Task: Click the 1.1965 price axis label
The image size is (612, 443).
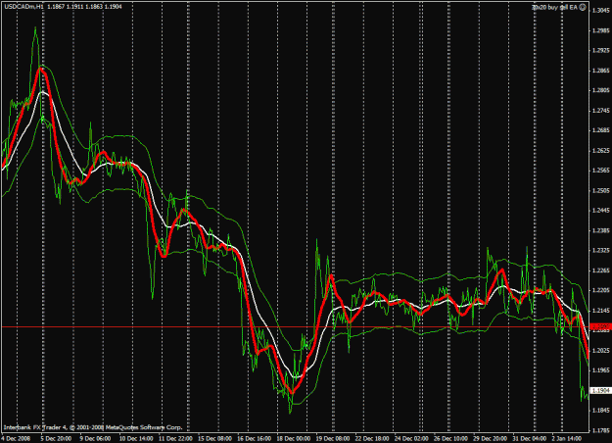Action: pos(601,369)
